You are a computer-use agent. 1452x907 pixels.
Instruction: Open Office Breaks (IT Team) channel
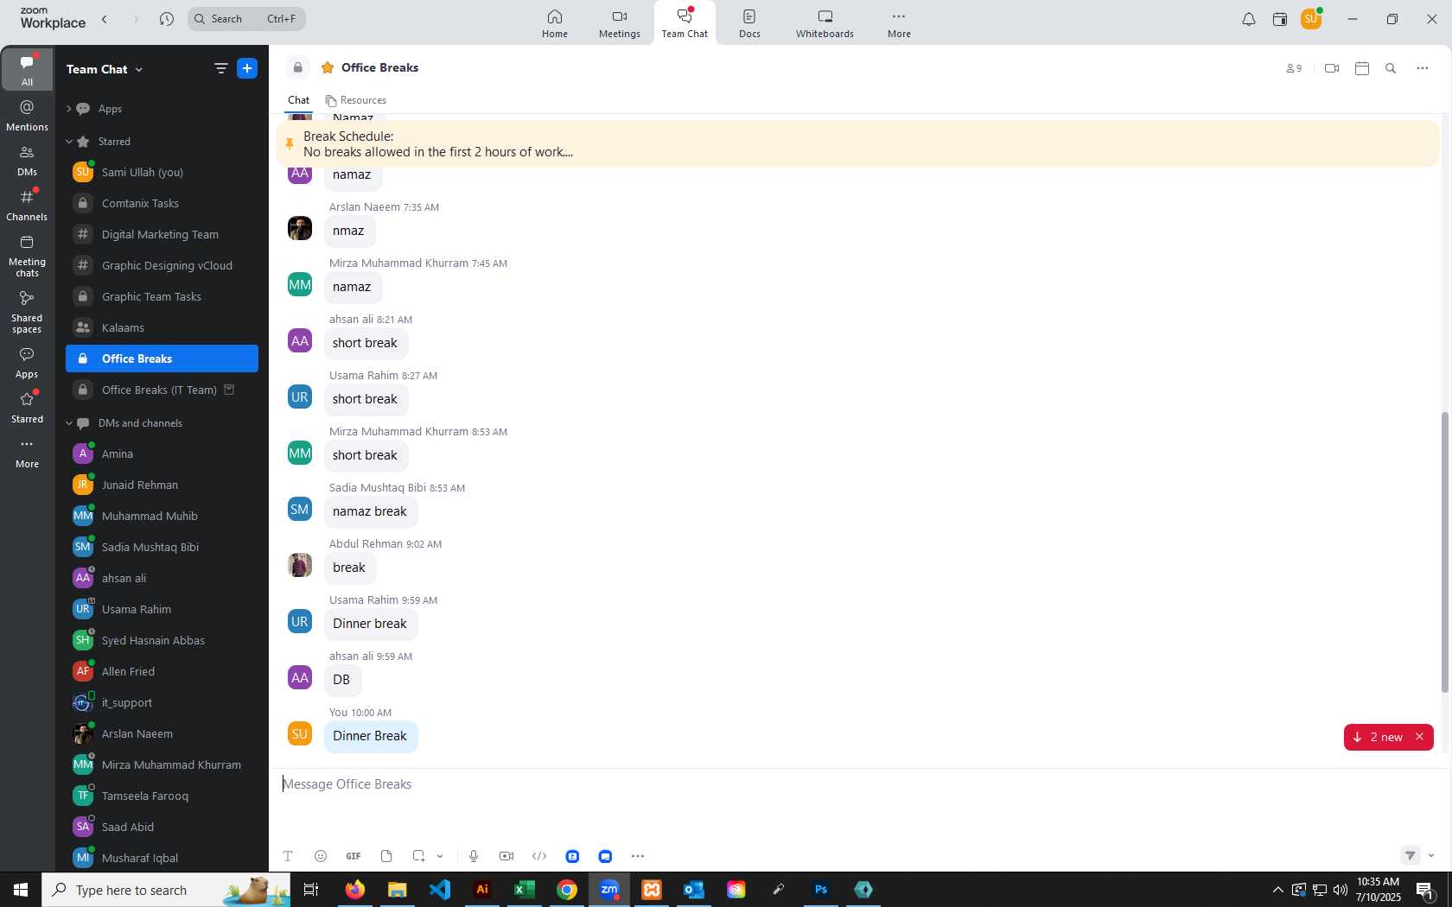(162, 390)
